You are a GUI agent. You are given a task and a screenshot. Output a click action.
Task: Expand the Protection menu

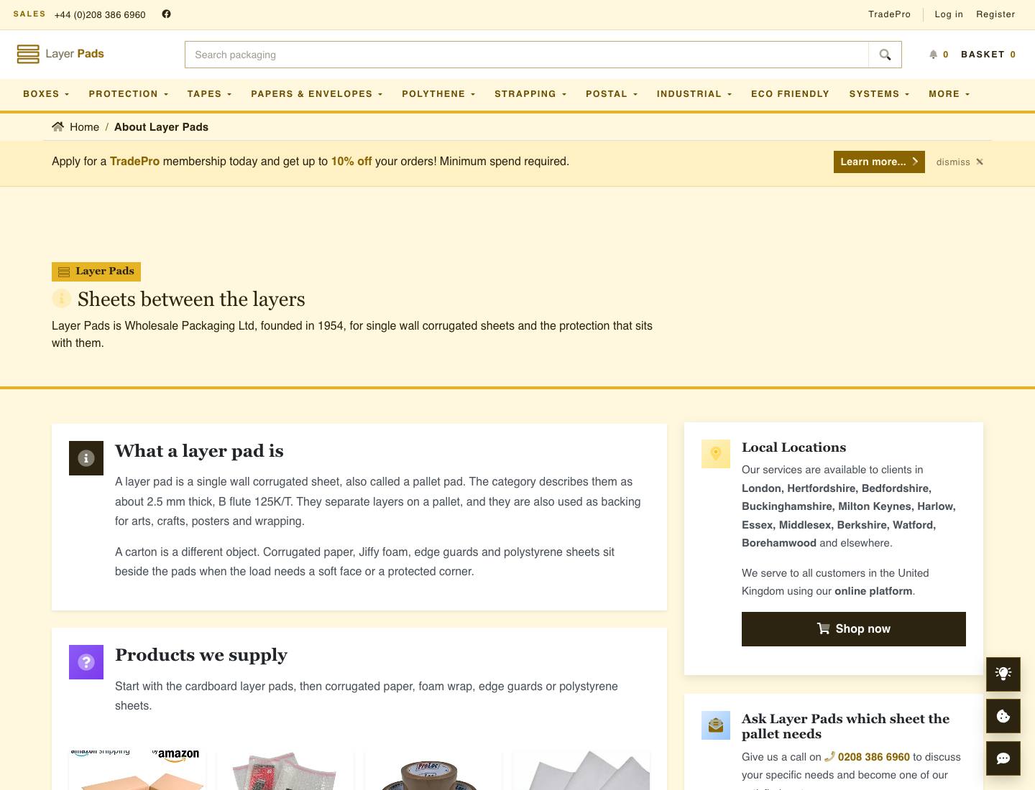coord(129,94)
